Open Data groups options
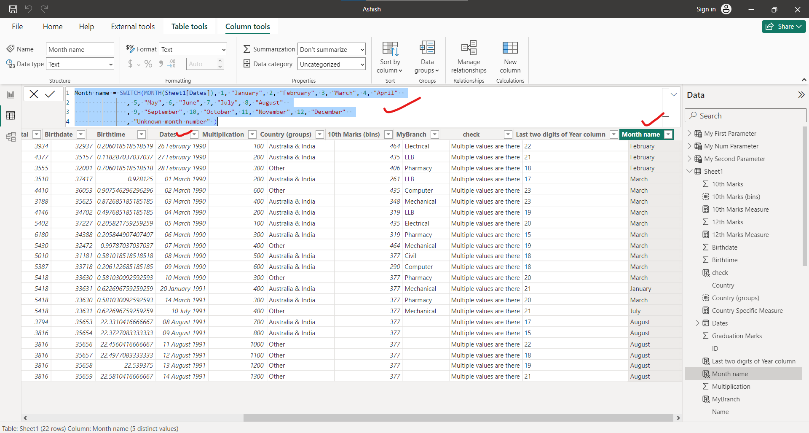The height and width of the screenshot is (433, 809). (x=427, y=57)
